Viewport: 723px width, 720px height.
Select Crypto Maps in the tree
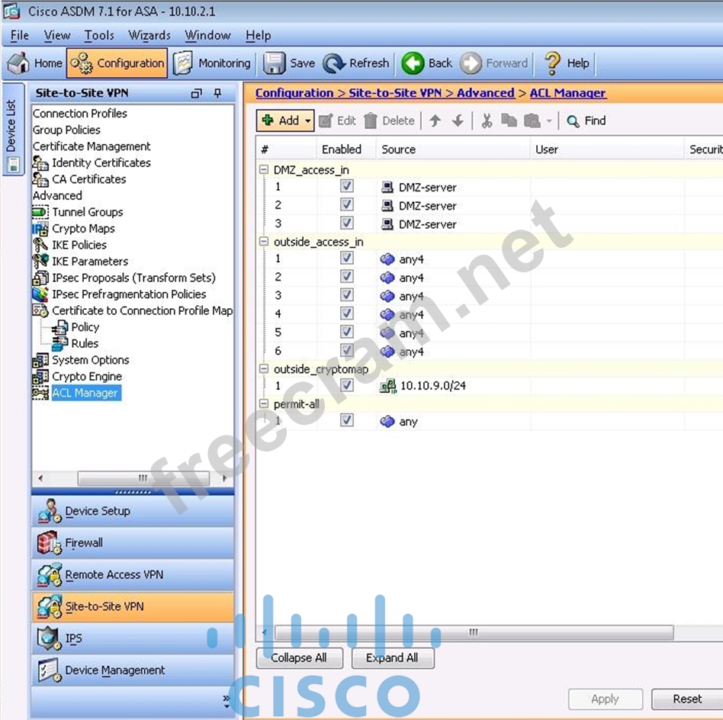click(83, 229)
